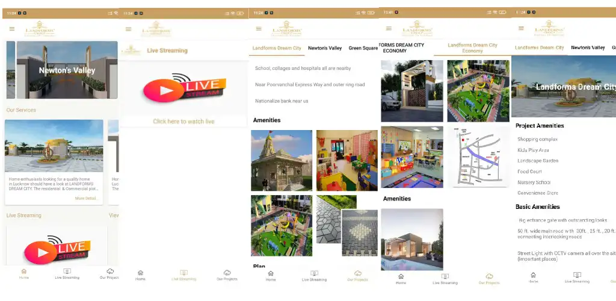Viewport: 616px width, 301px height.
Task: Tap Home nav icon on Dream City Economy screen
Action: point(401,276)
